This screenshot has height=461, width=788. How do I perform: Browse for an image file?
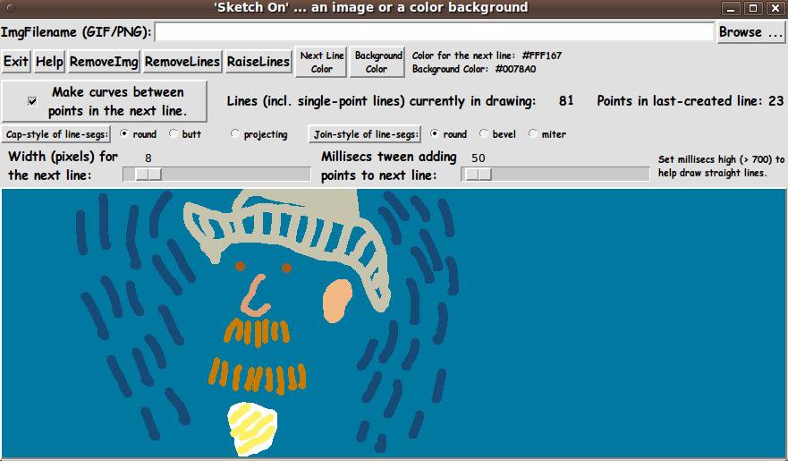click(x=750, y=32)
